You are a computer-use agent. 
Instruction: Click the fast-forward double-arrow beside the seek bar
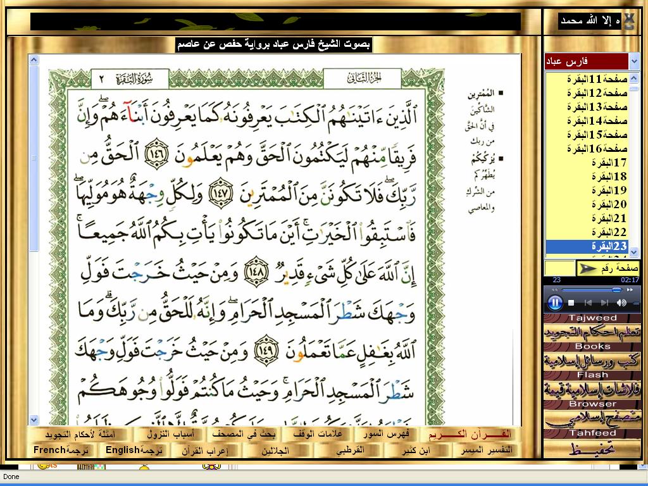click(630, 290)
